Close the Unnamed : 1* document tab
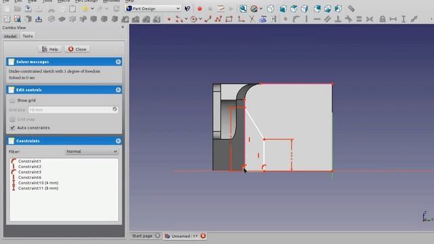The height and width of the screenshot is (244, 434). coord(203,236)
